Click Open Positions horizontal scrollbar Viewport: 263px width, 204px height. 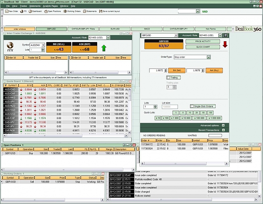pyautogui.click(x=68, y=170)
